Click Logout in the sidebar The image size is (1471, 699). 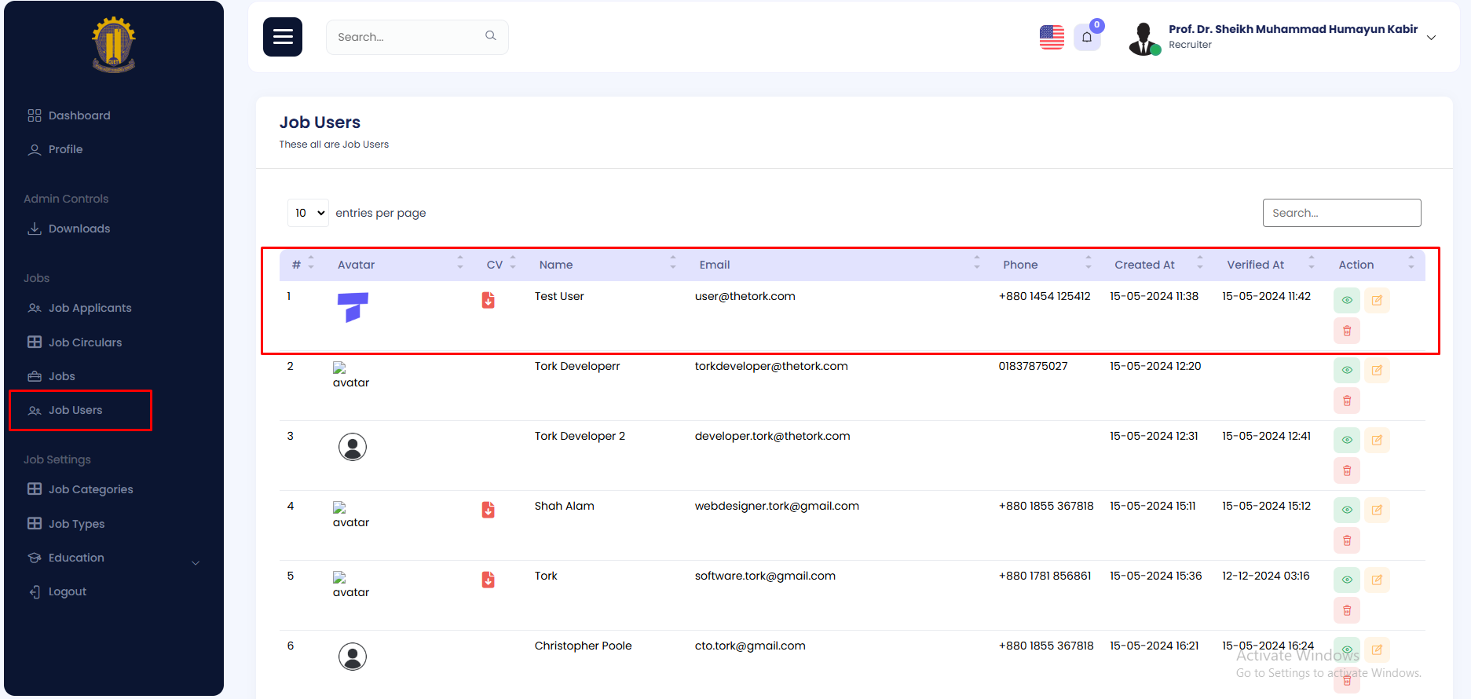pyautogui.click(x=67, y=591)
